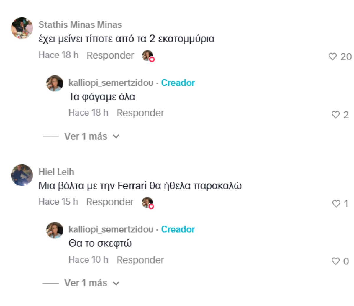
Task: Click "Responder" on Stathis Minas Minas's comment
Action: pos(110,55)
